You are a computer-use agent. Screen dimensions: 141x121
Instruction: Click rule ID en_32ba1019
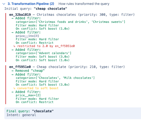(20, 15)
